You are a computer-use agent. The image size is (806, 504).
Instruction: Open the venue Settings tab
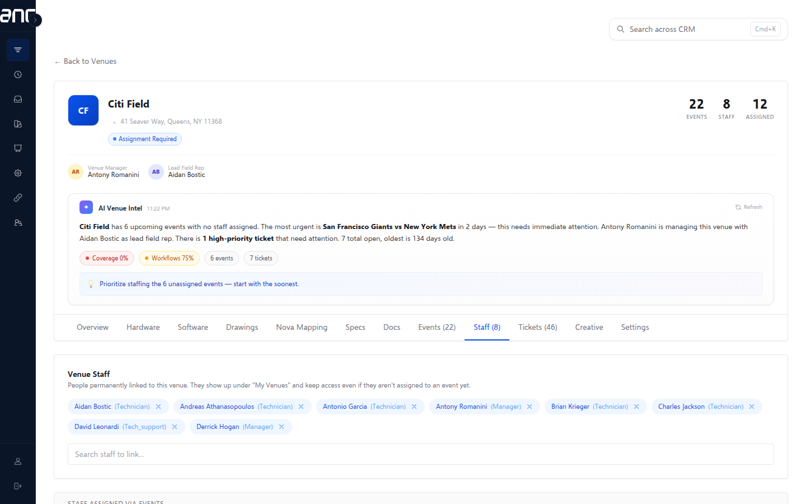pyautogui.click(x=635, y=327)
